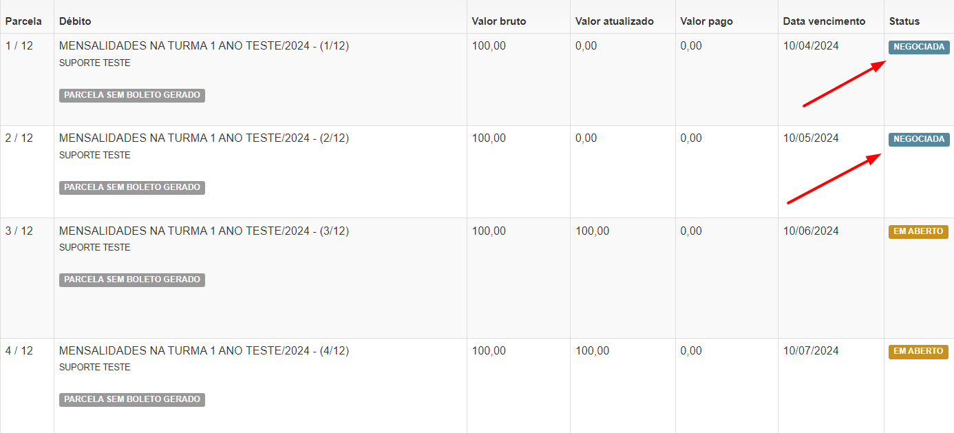This screenshot has height=433, width=954.
Task: Click the NEGOCIADA status badge for parcela 2/12
Action: tap(919, 140)
